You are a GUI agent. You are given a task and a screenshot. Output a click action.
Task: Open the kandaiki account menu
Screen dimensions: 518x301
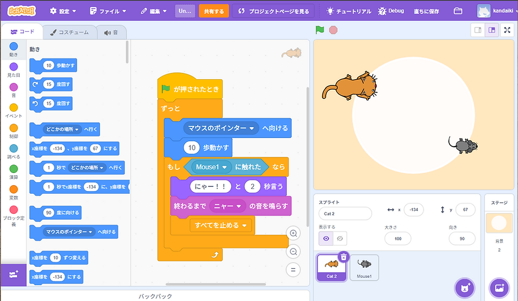click(x=497, y=11)
